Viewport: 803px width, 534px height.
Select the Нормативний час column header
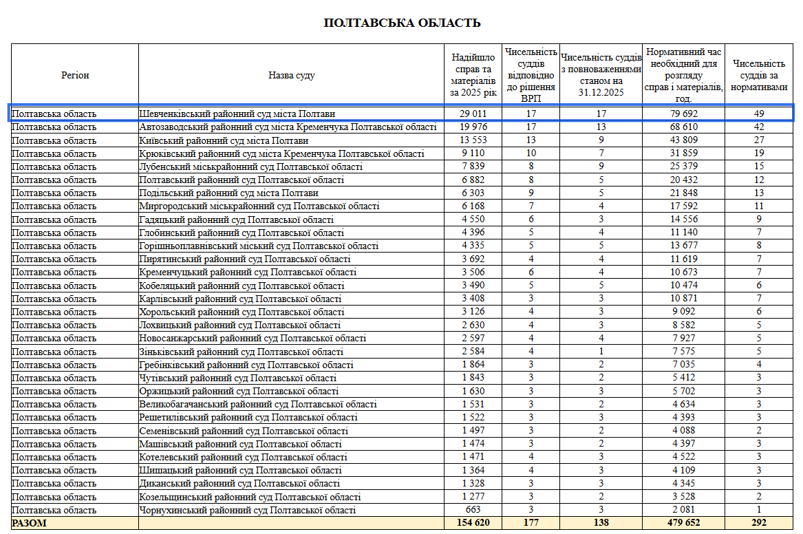683,75
